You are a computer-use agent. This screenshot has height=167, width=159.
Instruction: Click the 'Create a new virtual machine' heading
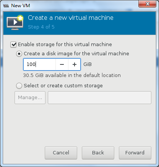(x=71, y=18)
